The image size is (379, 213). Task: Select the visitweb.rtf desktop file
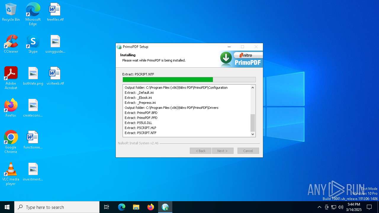click(x=55, y=76)
